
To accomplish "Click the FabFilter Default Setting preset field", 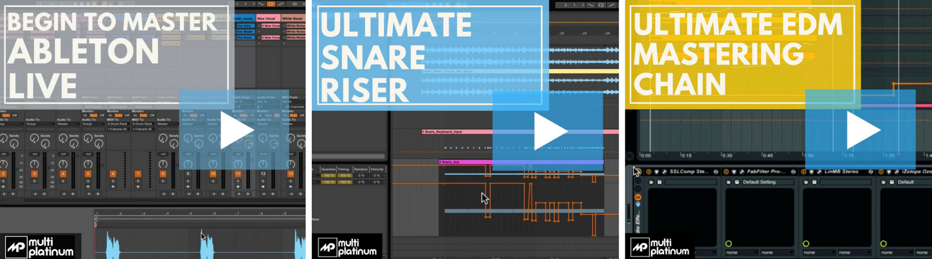I will point(768,182).
